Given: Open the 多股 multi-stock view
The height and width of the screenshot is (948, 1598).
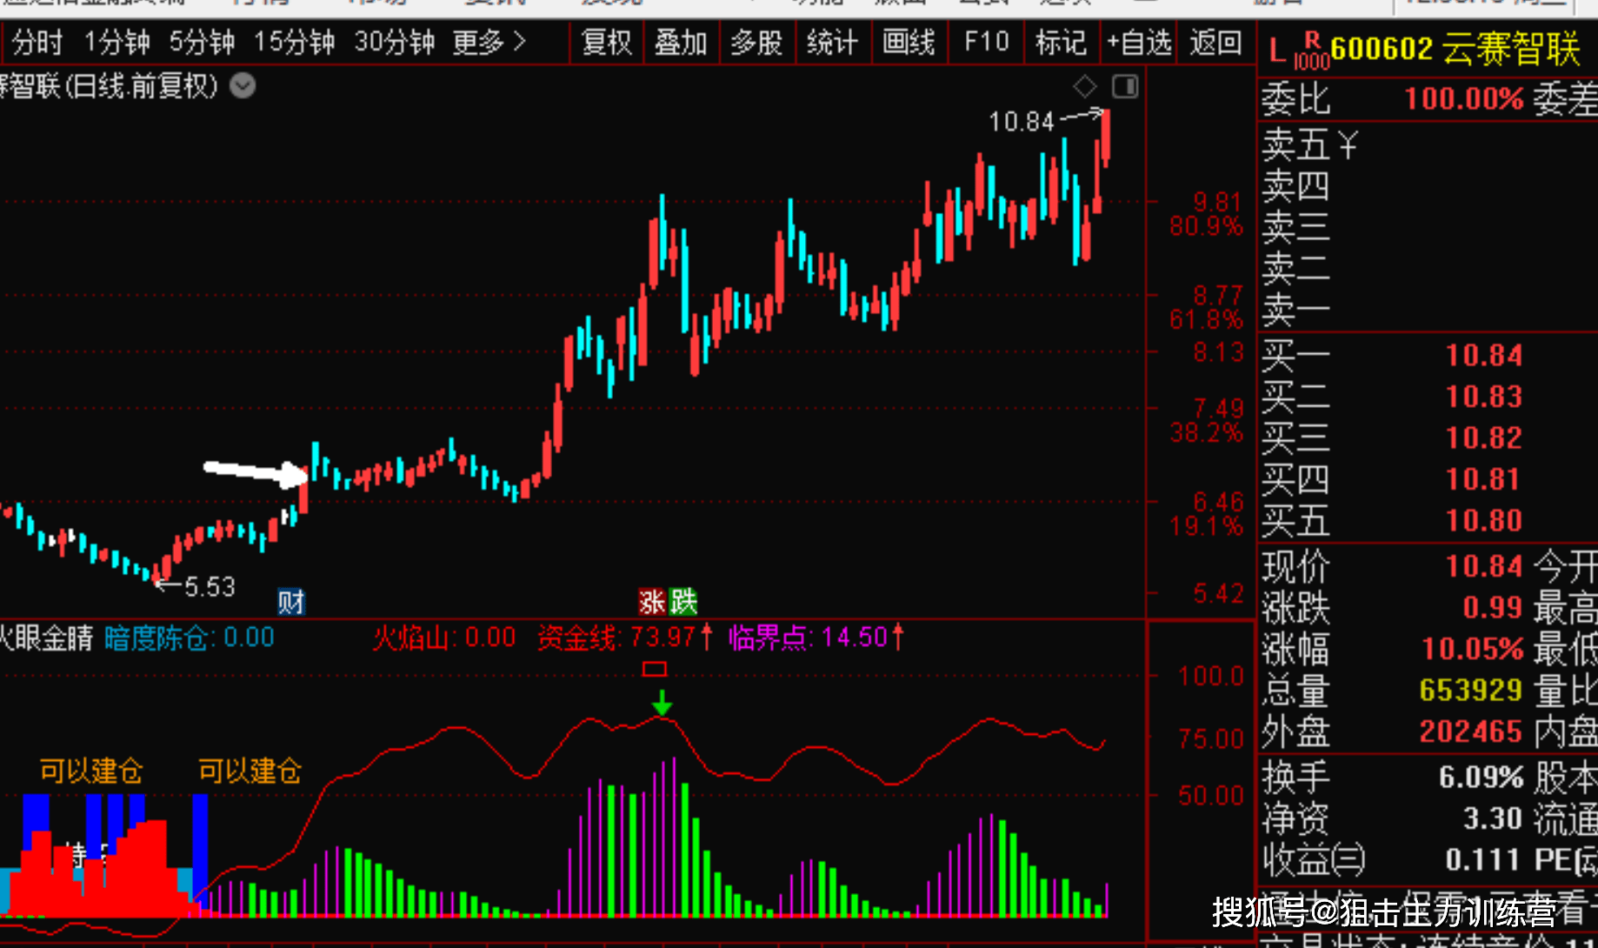Looking at the screenshot, I should 756,42.
